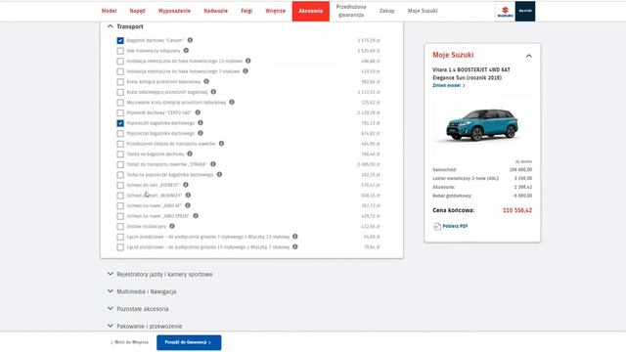Go to the Model tab
The image size is (626, 352).
[109, 11]
